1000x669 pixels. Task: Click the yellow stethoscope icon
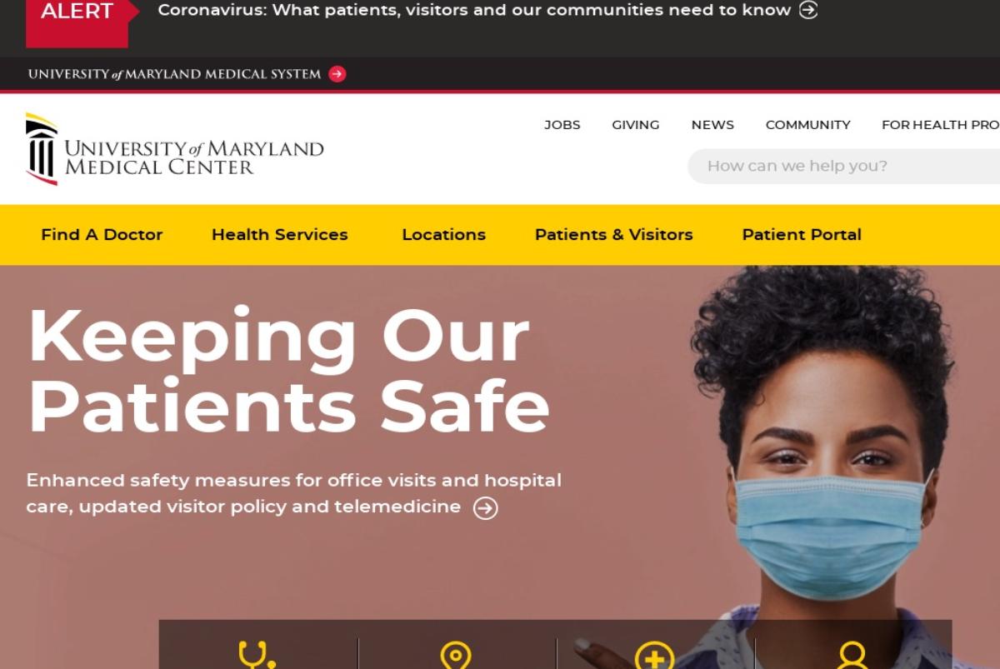[257, 655]
